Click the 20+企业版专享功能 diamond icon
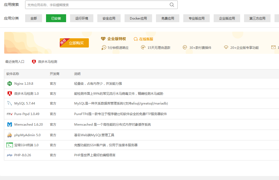Screen dimensions: 279x180 pyautogui.click(x=226, y=47)
